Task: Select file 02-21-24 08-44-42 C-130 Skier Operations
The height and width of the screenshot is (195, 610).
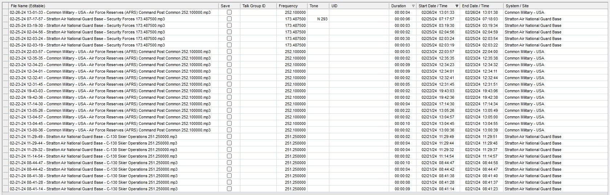Action: (x=93, y=169)
